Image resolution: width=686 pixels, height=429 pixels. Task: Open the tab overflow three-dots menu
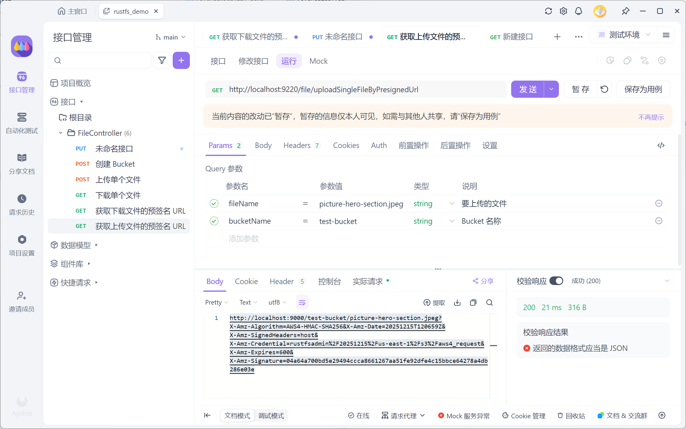[579, 37]
